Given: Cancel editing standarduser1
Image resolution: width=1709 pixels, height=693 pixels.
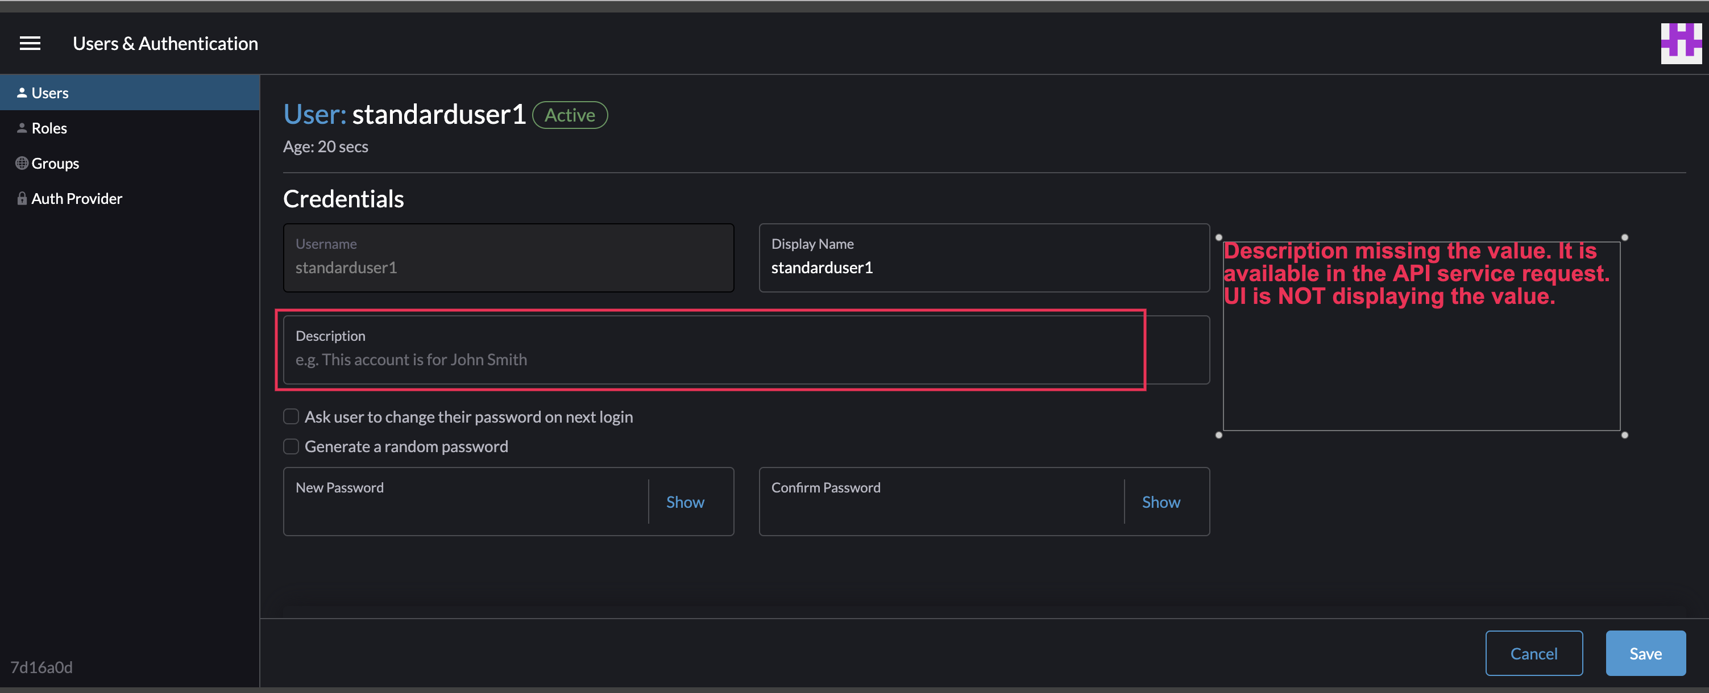Looking at the screenshot, I should pos(1534,653).
